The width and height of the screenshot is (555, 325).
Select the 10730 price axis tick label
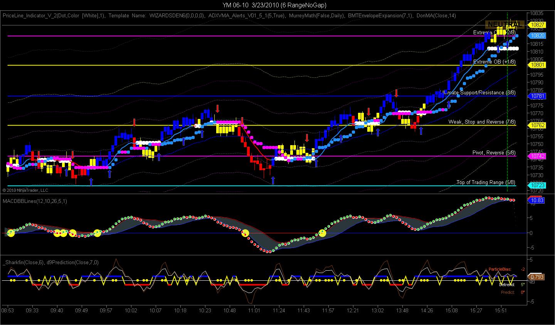(x=537, y=175)
